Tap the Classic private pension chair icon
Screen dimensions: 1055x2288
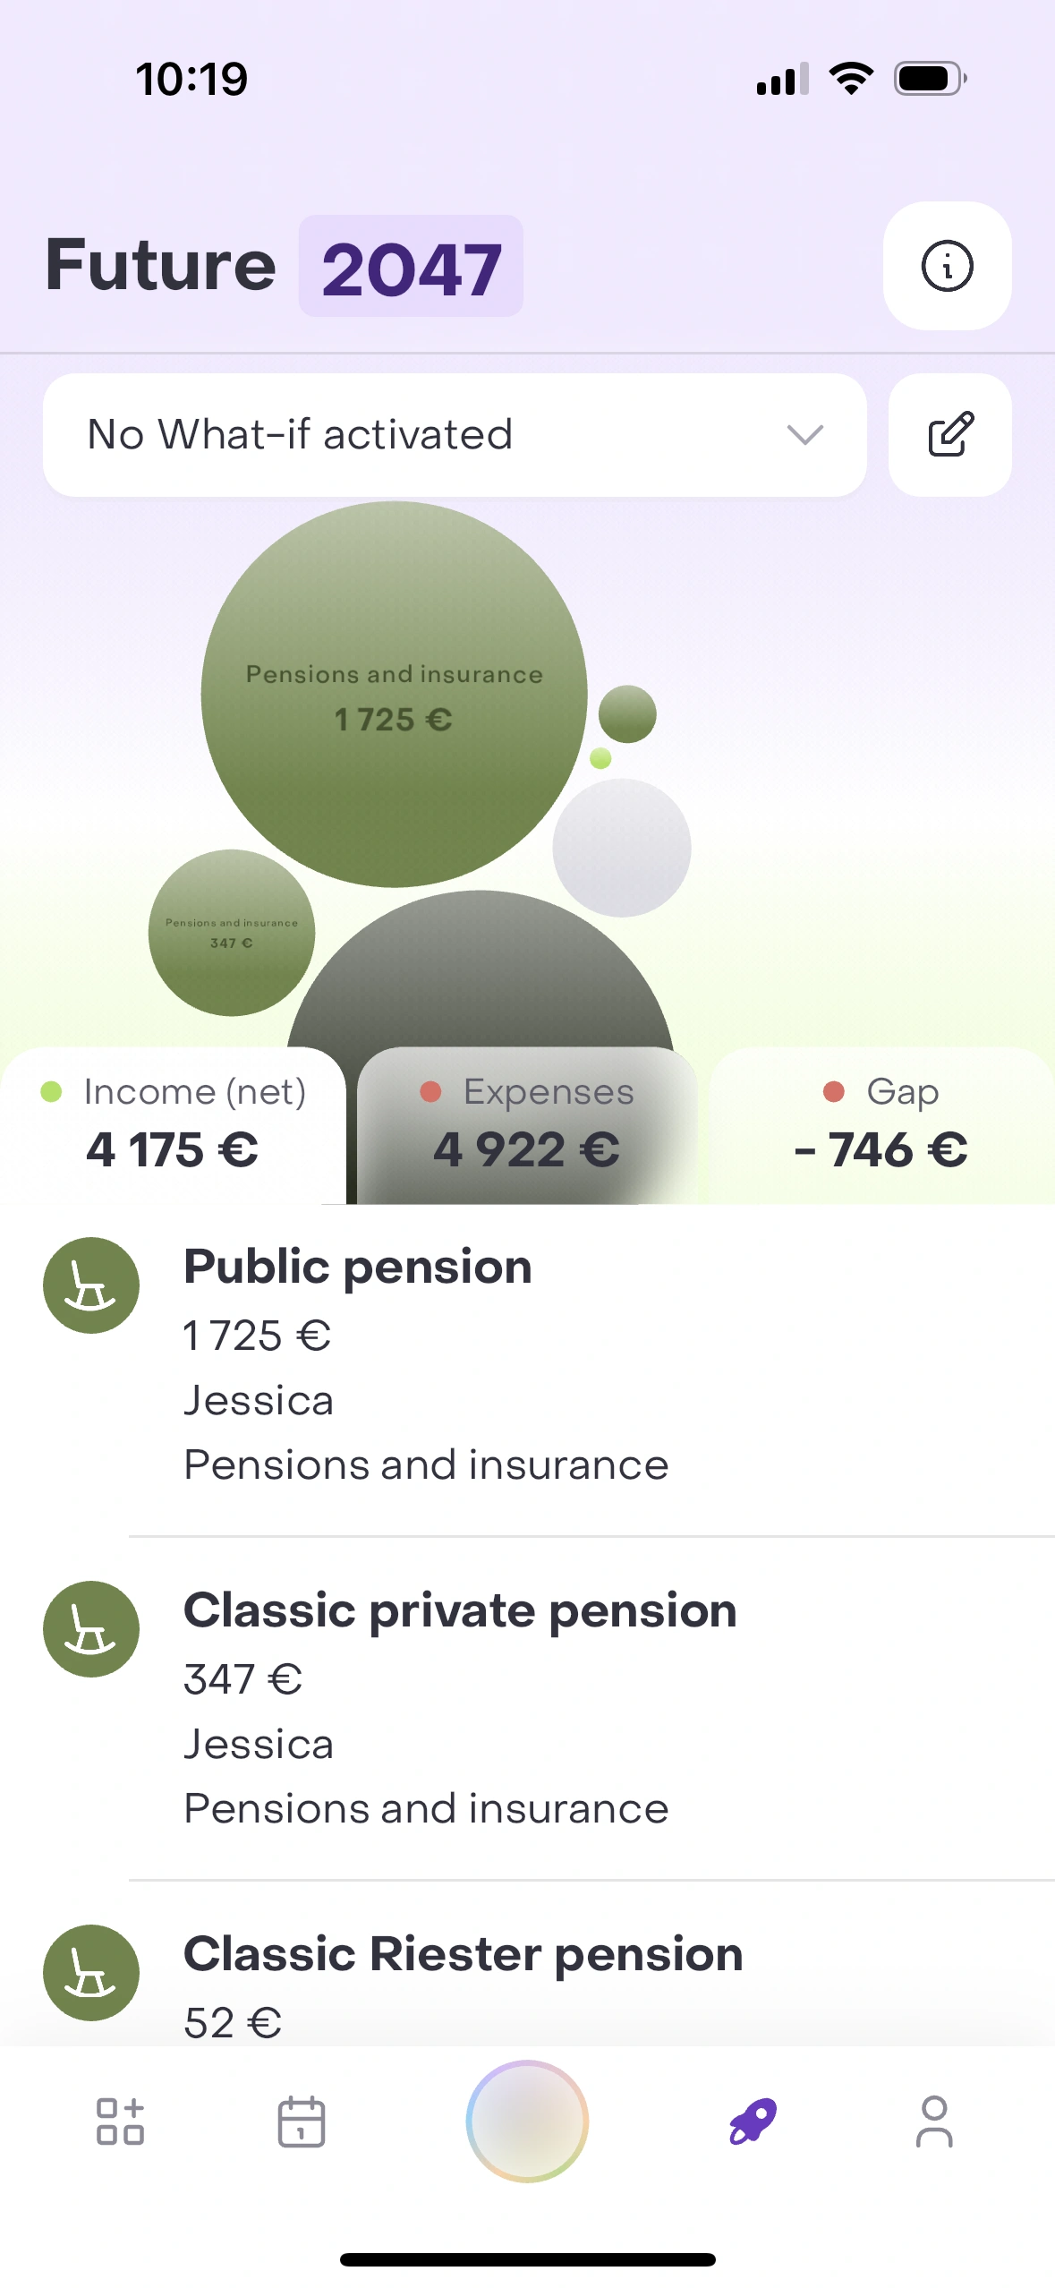click(91, 1629)
